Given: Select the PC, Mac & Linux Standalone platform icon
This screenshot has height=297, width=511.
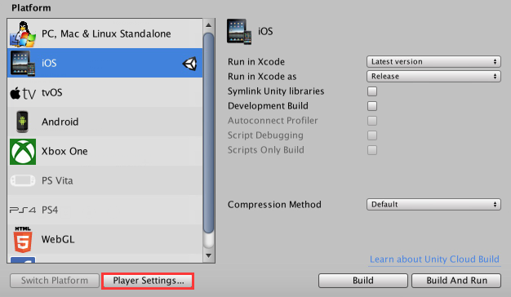Looking at the screenshot, I should [x=23, y=34].
